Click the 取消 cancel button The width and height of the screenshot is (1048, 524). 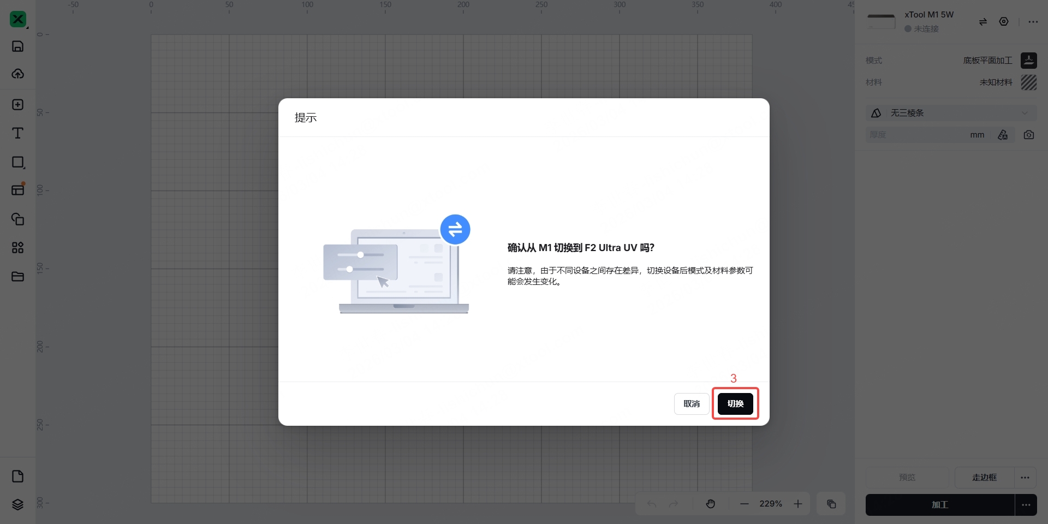[691, 404]
